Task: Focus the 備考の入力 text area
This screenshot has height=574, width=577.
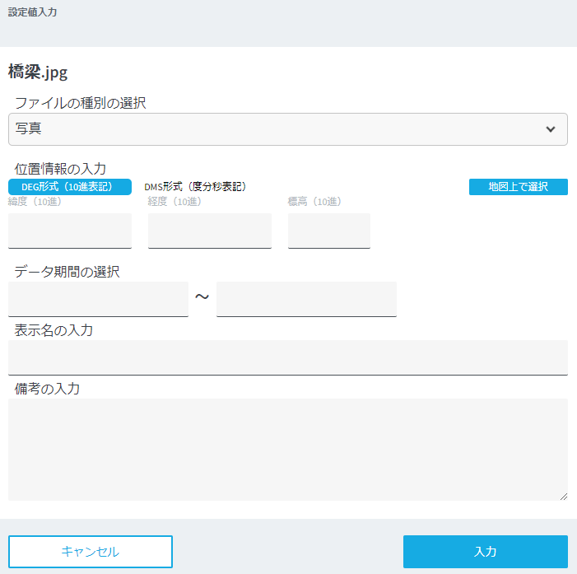Action: tap(288, 449)
